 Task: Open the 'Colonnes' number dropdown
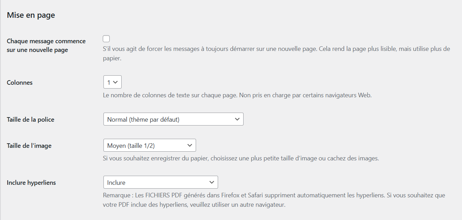click(112, 82)
